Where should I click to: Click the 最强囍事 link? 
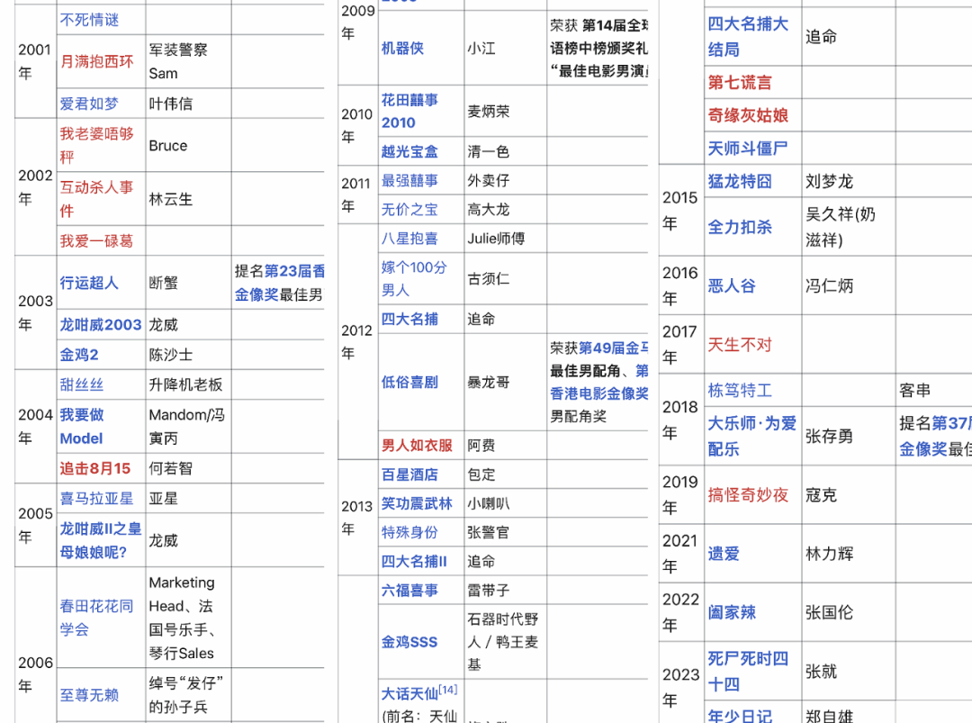409,180
